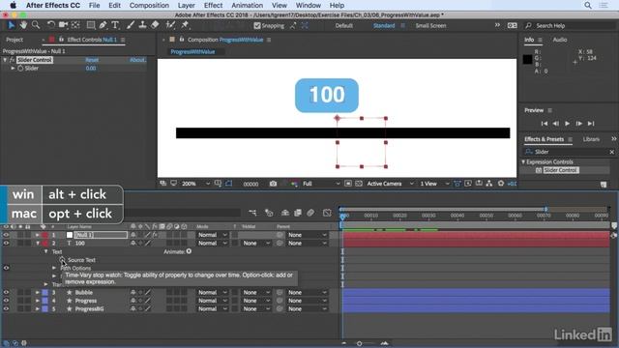619x348 pixels.
Task: Play the preview
Action: [568, 124]
